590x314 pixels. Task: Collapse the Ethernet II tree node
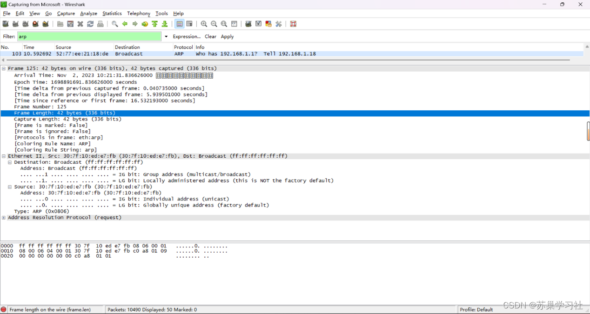[4, 156]
